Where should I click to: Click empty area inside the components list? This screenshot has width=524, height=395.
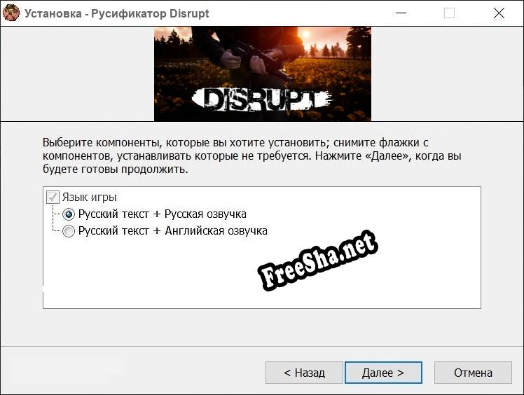[x=151, y=274]
